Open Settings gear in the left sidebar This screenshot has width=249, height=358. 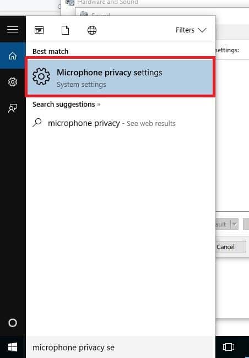(x=13, y=82)
